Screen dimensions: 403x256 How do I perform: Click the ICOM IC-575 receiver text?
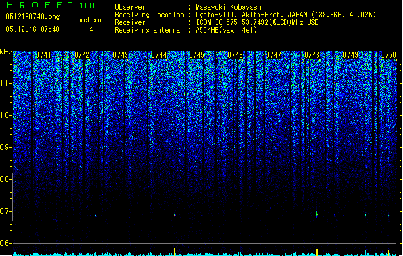point(258,22)
